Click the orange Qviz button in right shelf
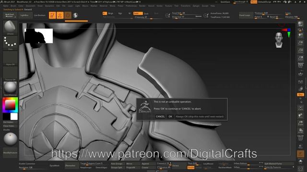Screen dimensions: 307x172 (300, 95)
